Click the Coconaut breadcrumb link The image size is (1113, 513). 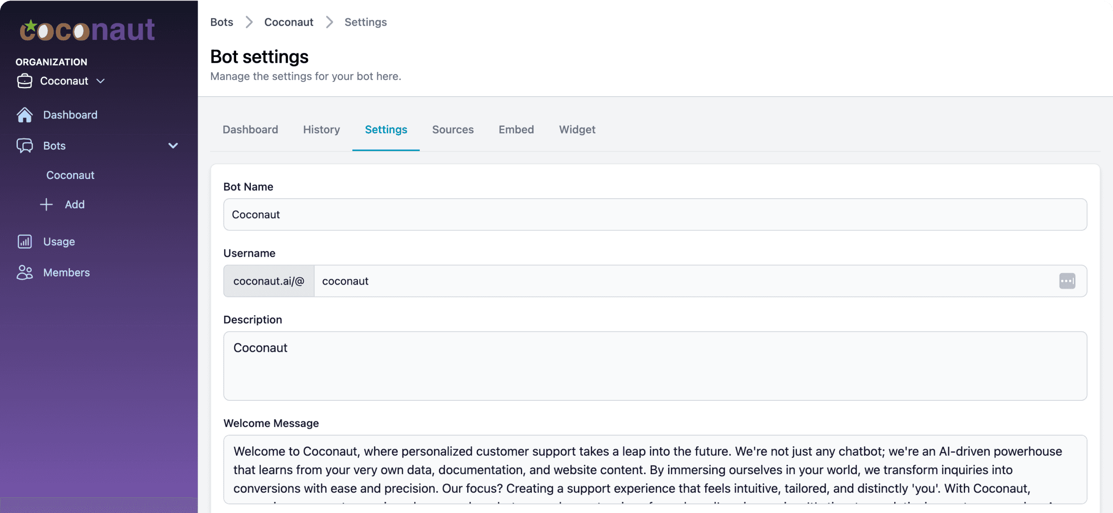(x=288, y=22)
